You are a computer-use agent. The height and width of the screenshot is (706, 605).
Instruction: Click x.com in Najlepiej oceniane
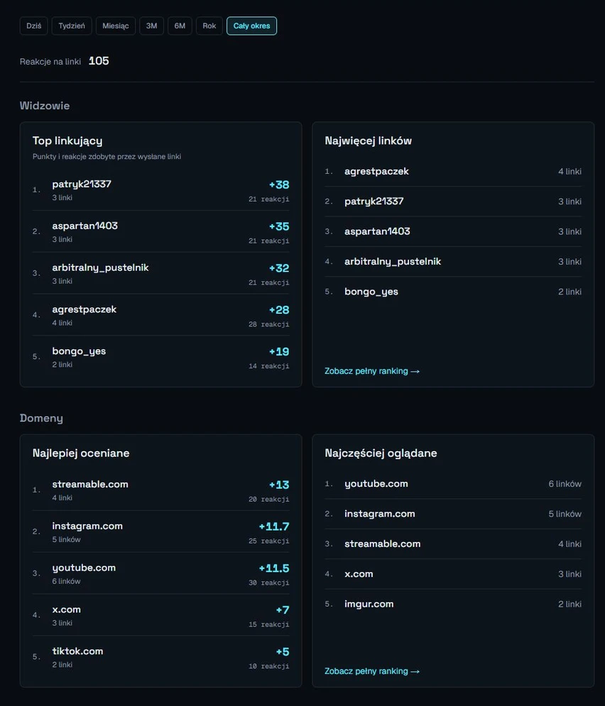(x=66, y=610)
